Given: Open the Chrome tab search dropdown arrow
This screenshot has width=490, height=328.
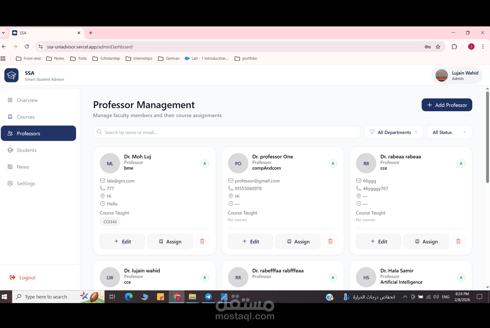Looking at the screenshot, I should point(3,33).
